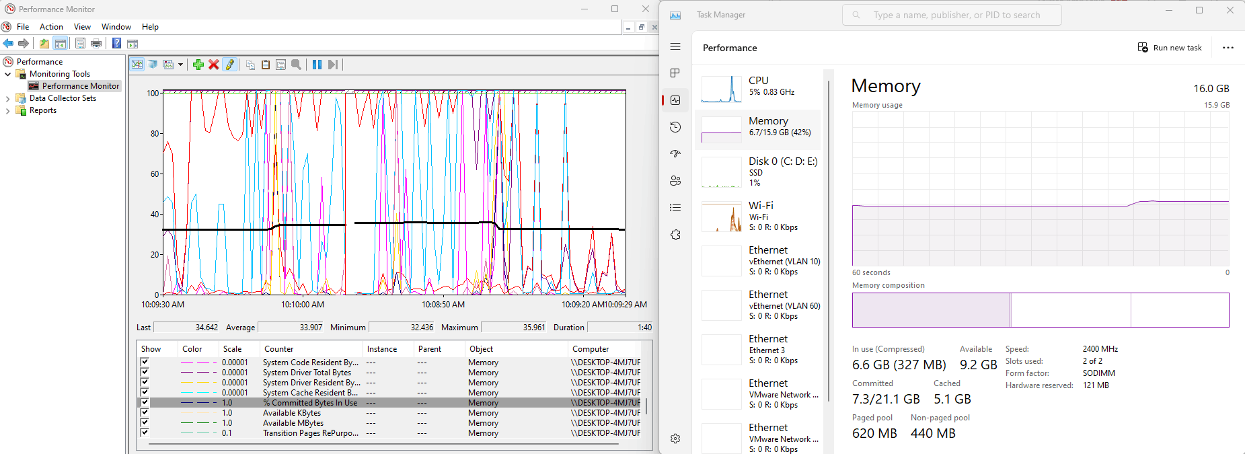Viewport: 1245px width, 454px height.
Task: Uncheck Show for System Driver Total Bytes
Action: coord(145,372)
